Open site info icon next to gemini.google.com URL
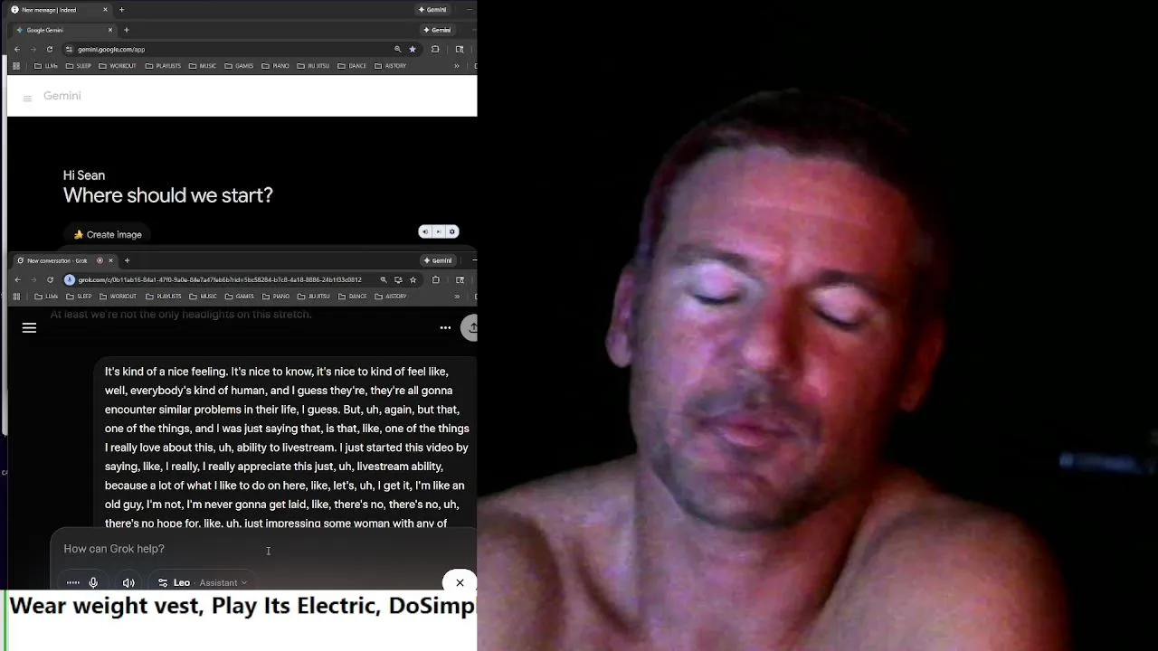 (x=70, y=49)
